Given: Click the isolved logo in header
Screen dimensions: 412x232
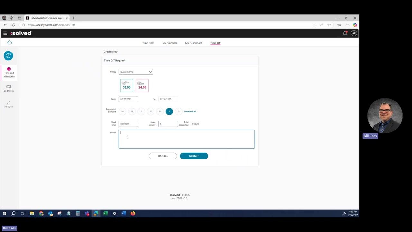Looking at the screenshot, I should click(21, 33).
